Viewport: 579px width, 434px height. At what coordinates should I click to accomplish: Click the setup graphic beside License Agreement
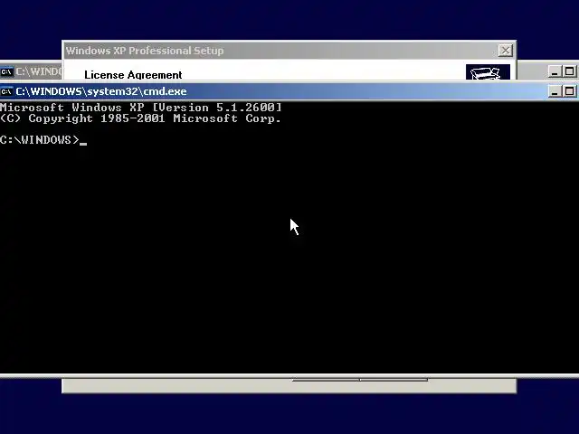pyautogui.click(x=488, y=72)
